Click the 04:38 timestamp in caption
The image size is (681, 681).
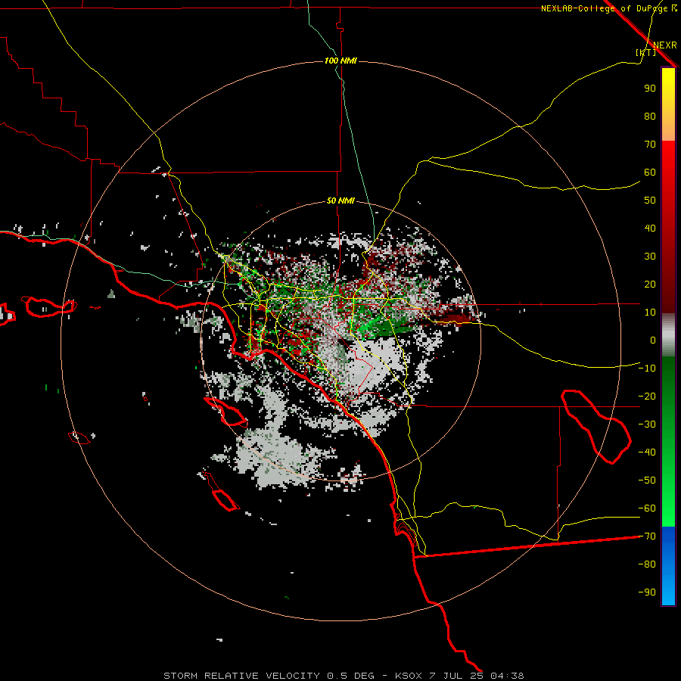tap(507, 676)
